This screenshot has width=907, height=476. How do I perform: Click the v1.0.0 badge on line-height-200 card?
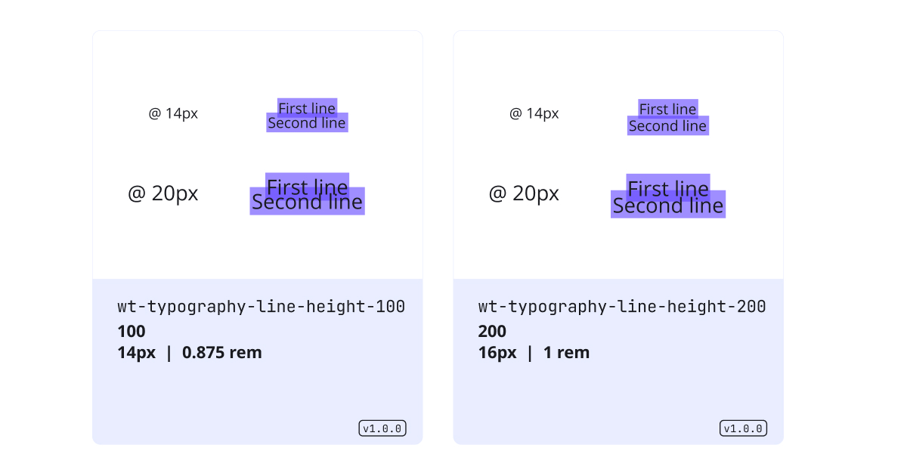[743, 428]
